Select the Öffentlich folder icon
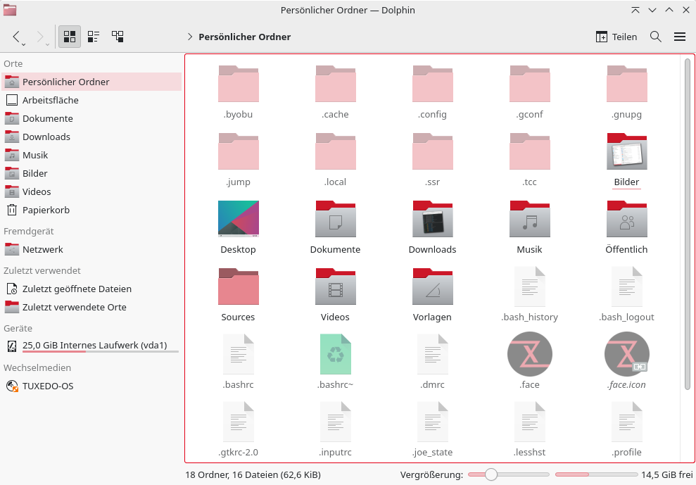This screenshot has width=696, height=485. click(x=627, y=219)
